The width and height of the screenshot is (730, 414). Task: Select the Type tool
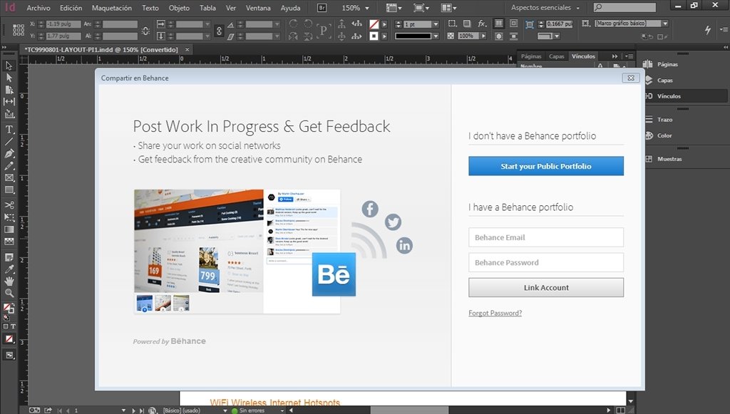click(x=9, y=129)
